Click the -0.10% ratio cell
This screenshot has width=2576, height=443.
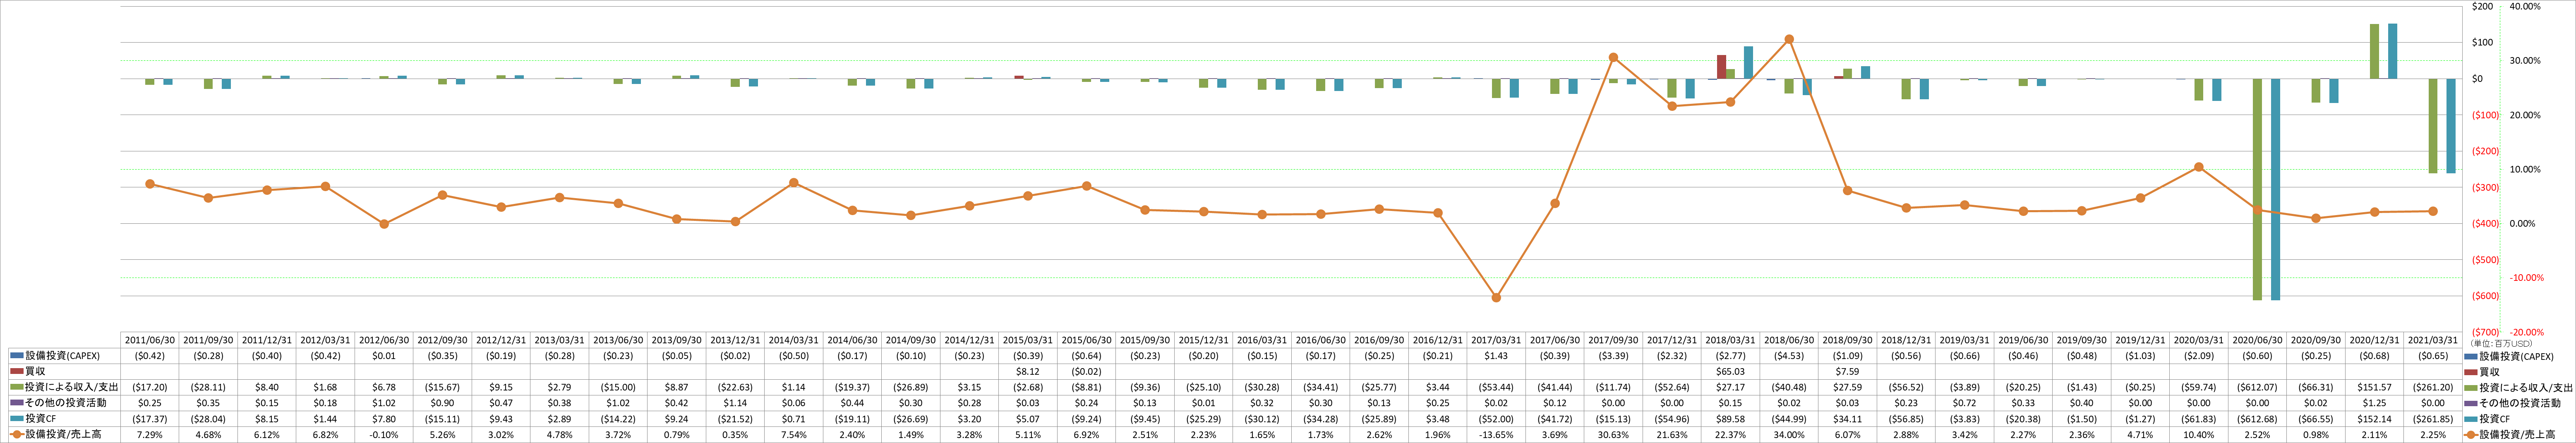point(384,435)
